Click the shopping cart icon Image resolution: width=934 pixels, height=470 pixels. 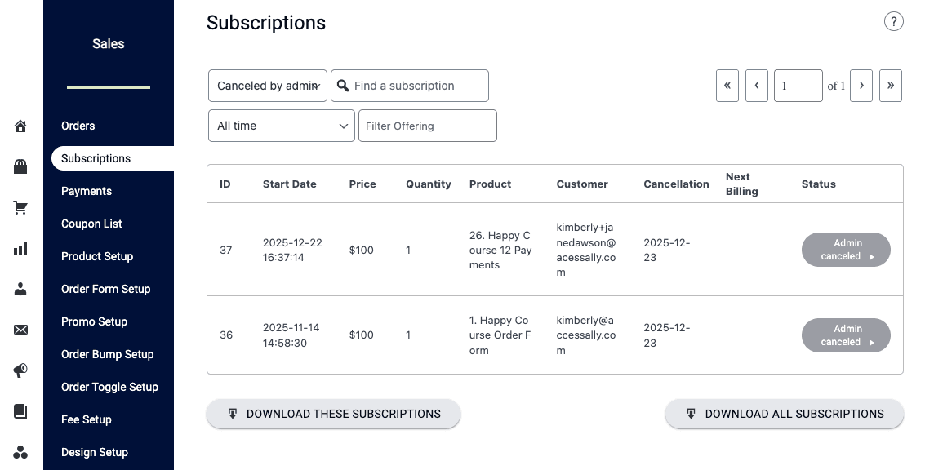tap(21, 208)
